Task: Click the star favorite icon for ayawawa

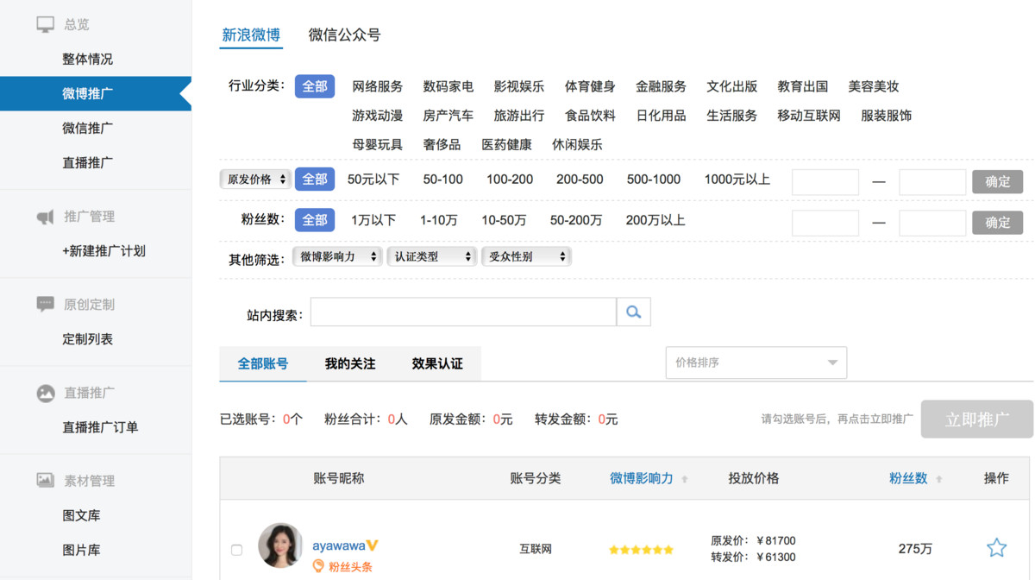Action: coord(996,548)
